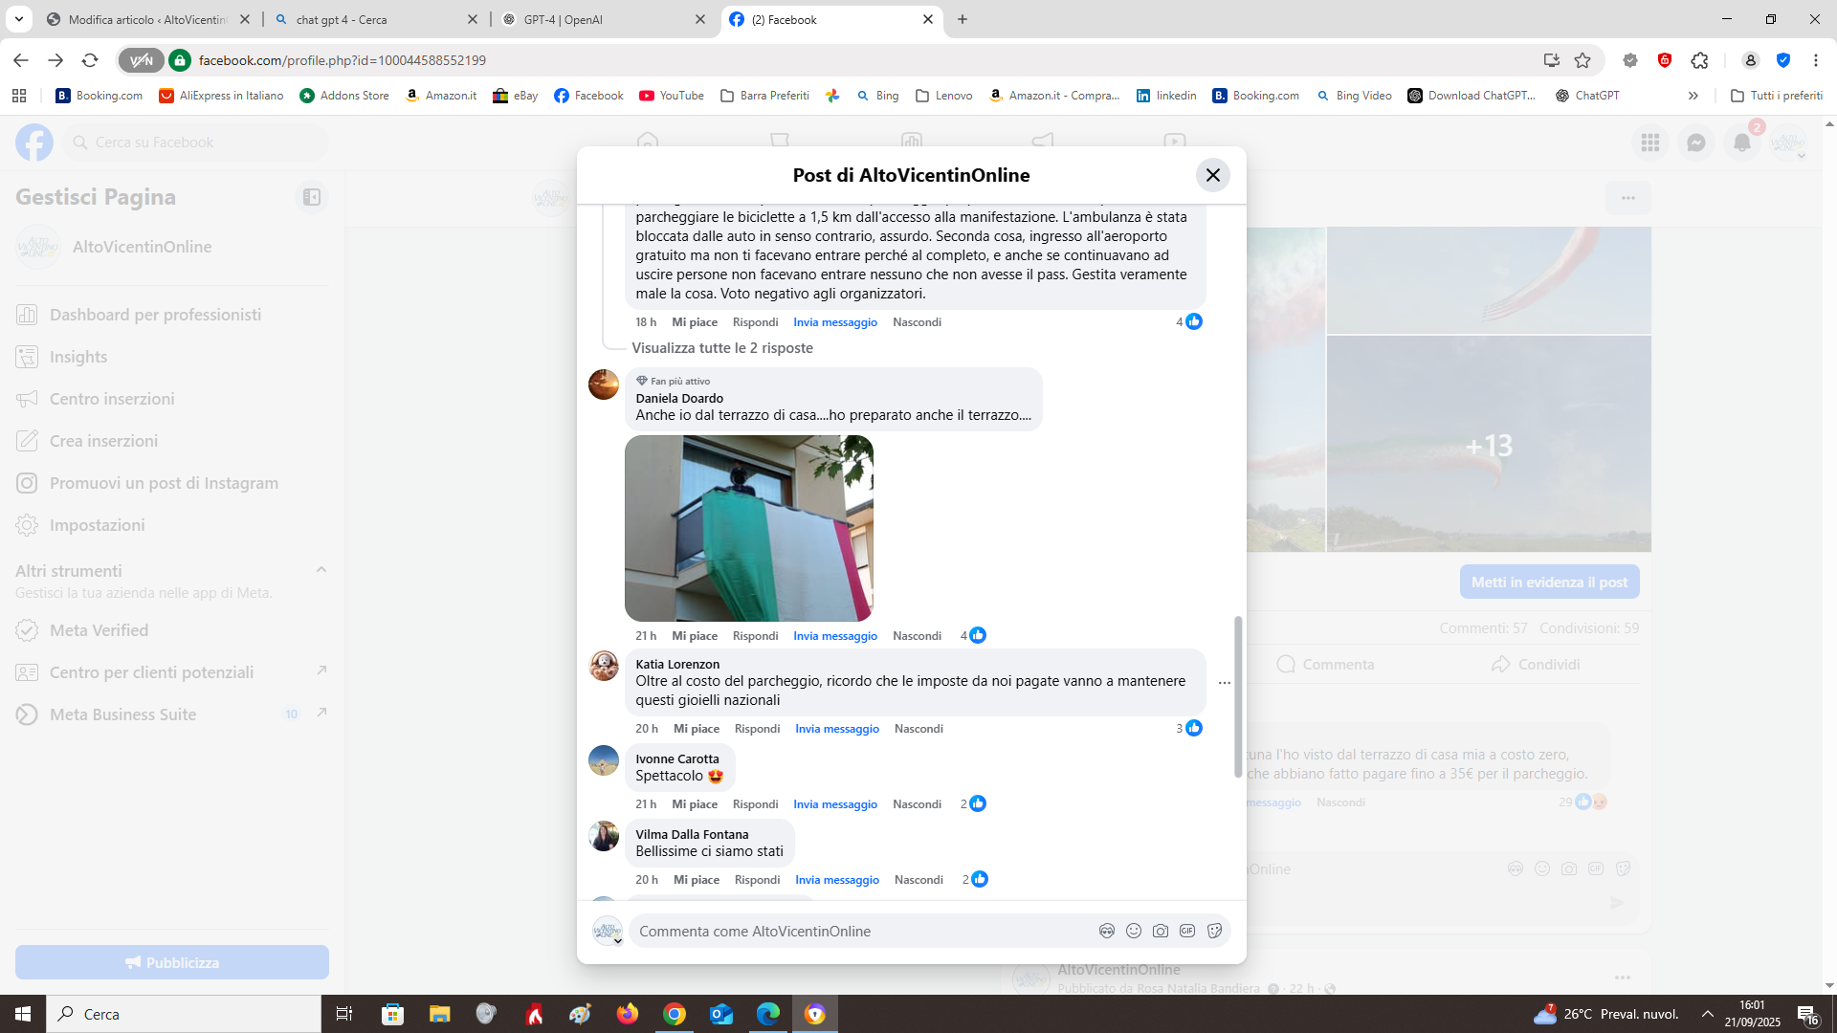Click the avatar sticker icon in comment box

[1107, 931]
